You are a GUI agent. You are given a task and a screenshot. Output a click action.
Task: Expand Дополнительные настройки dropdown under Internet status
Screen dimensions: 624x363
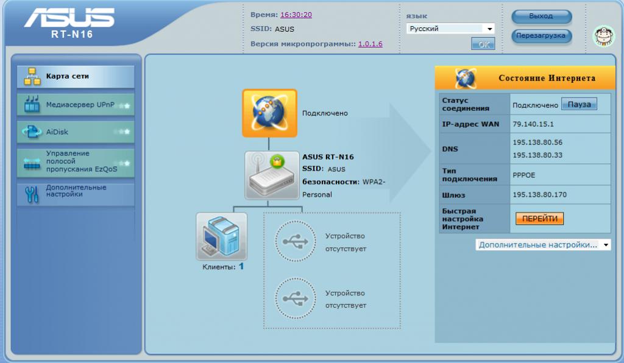coord(543,245)
